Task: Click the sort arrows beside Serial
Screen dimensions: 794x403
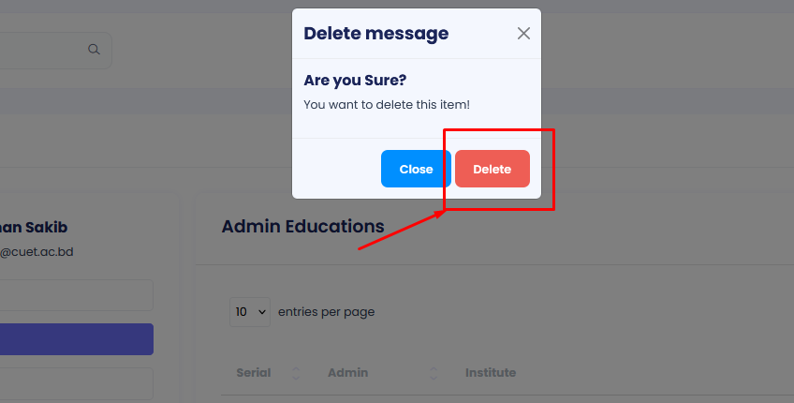Action: [x=296, y=373]
